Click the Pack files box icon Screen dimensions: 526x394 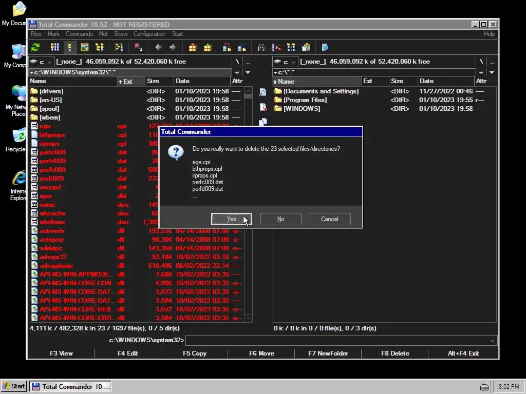[x=193, y=47]
